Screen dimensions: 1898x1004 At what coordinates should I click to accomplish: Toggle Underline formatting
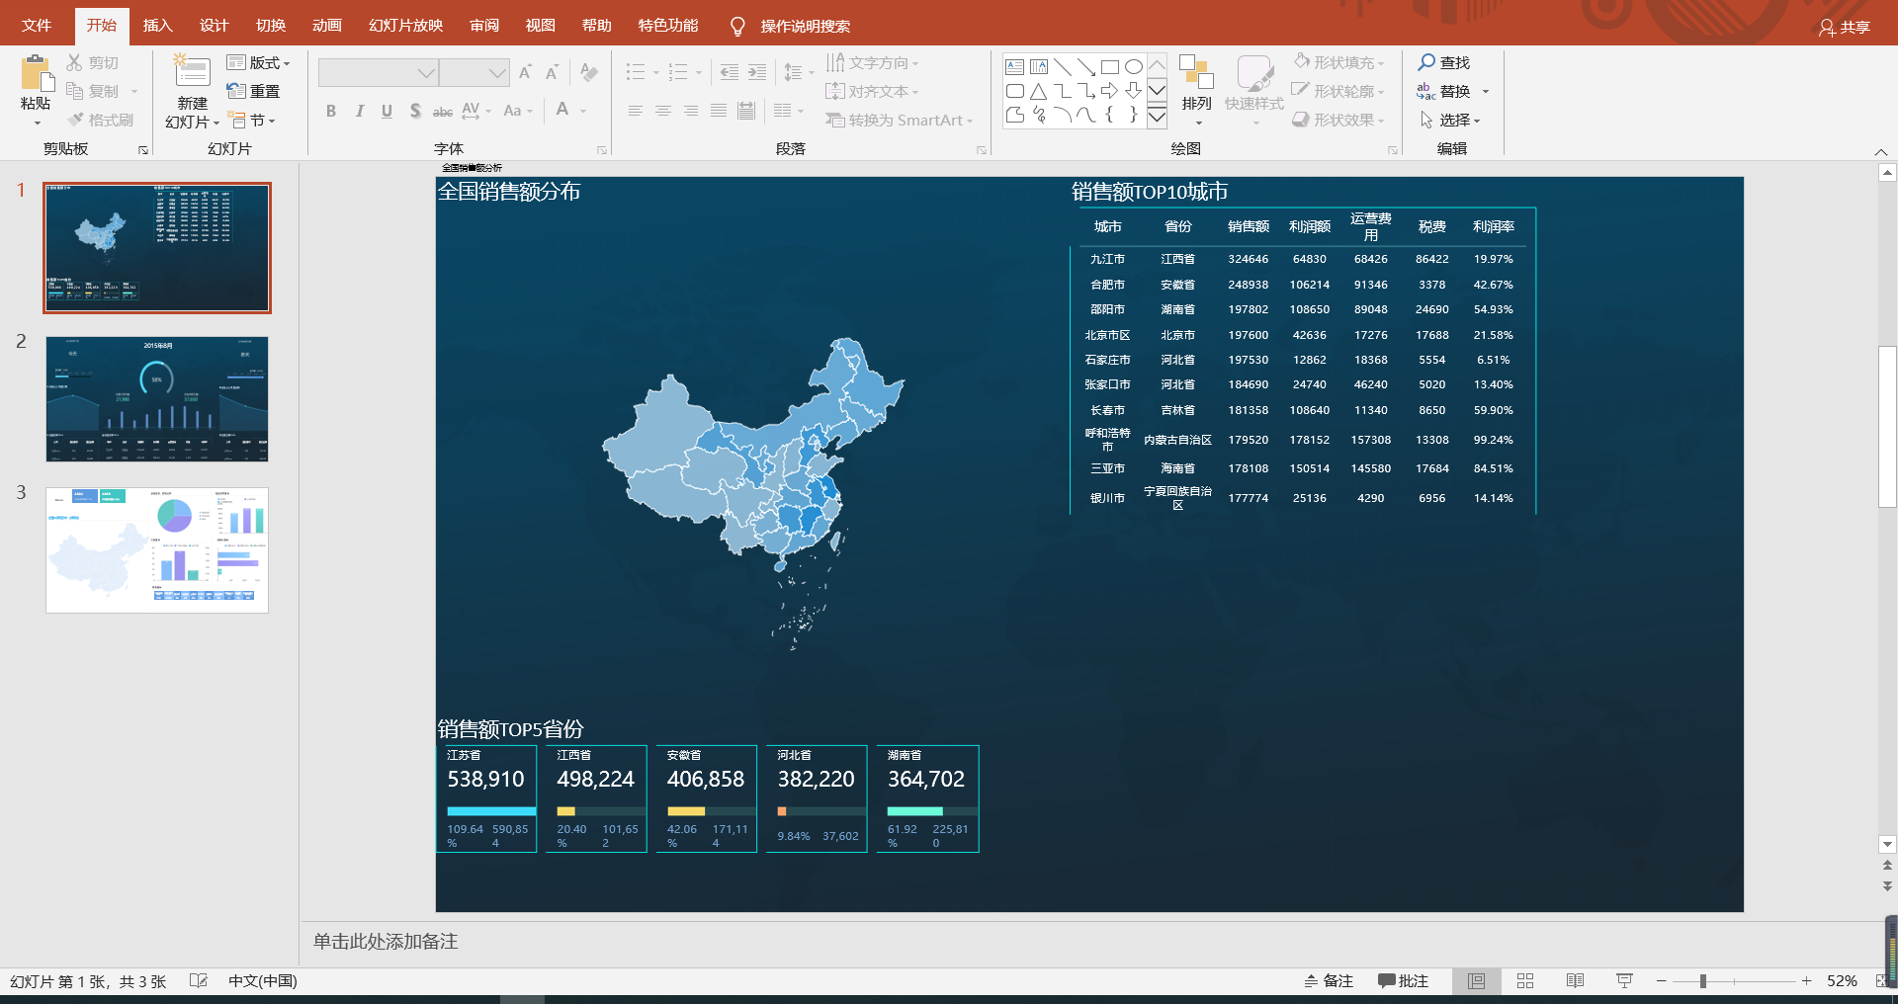pyautogui.click(x=387, y=111)
